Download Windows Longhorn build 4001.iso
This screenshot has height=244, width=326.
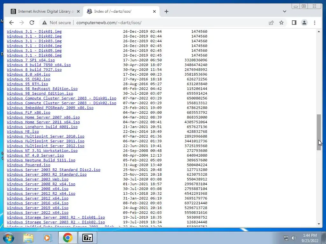(42, 127)
